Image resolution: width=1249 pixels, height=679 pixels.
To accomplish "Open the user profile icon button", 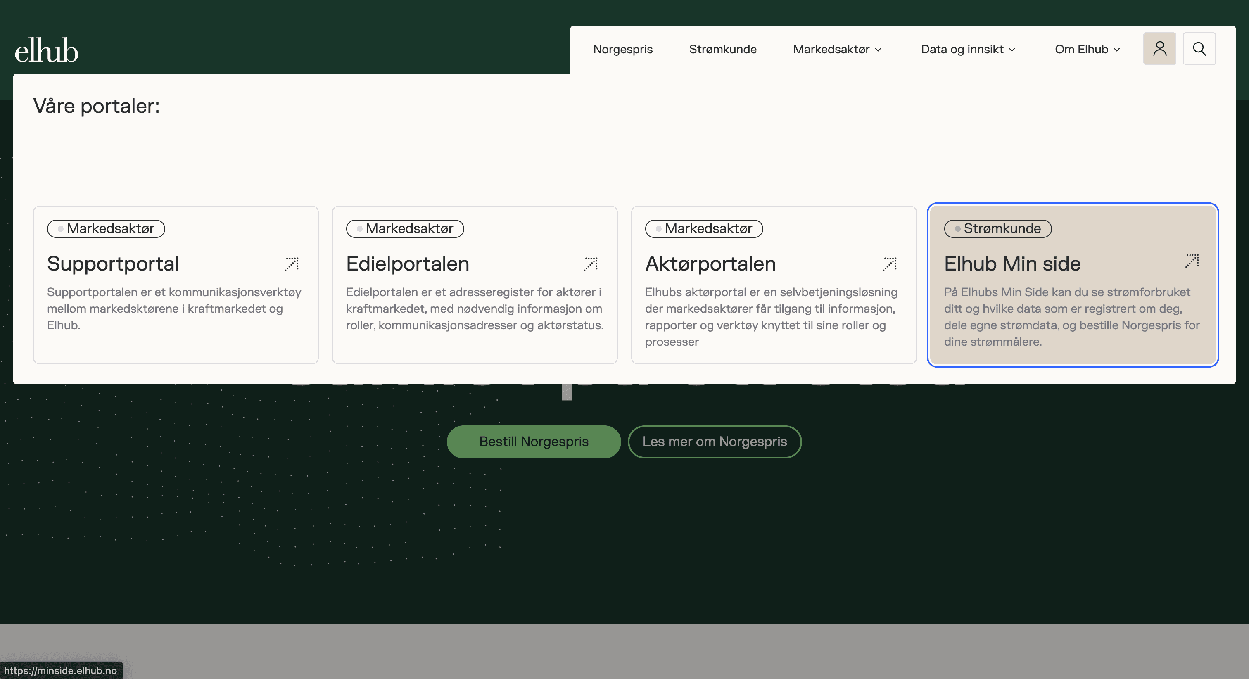I will pos(1159,49).
